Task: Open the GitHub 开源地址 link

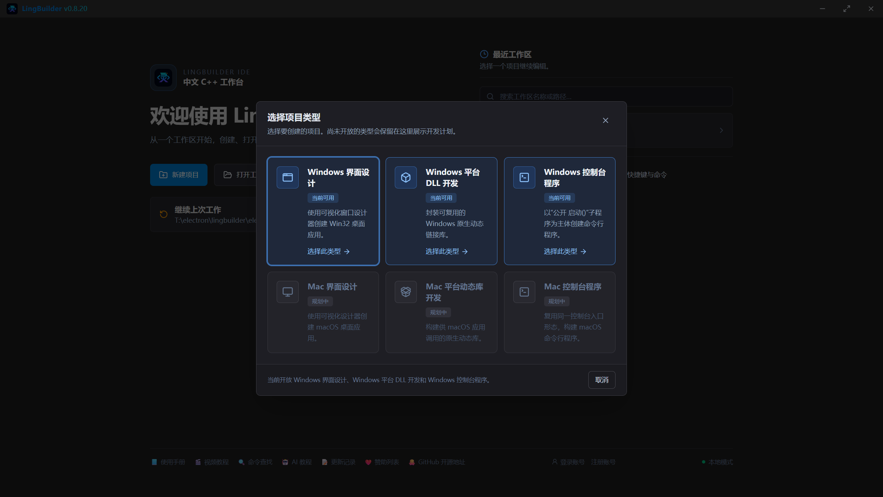Action: (437, 462)
